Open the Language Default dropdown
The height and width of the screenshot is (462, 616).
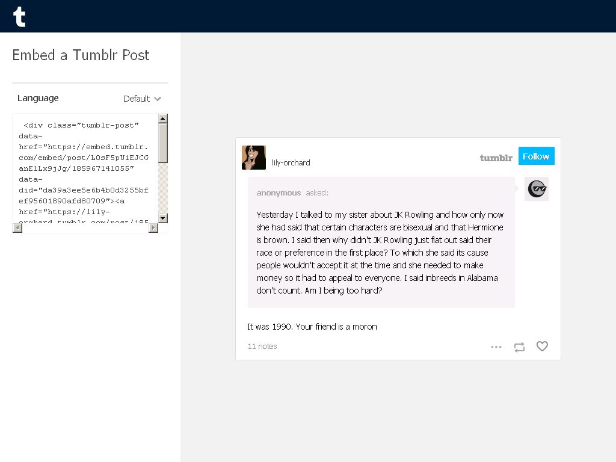pos(142,99)
